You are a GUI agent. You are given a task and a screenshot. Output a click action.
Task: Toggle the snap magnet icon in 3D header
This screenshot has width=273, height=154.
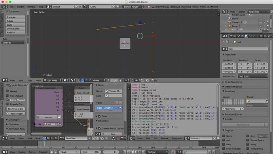click(x=133, y=80)
